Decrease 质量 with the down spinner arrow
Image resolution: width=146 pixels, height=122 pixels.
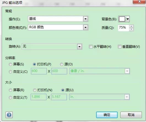[x=131, y=29]
